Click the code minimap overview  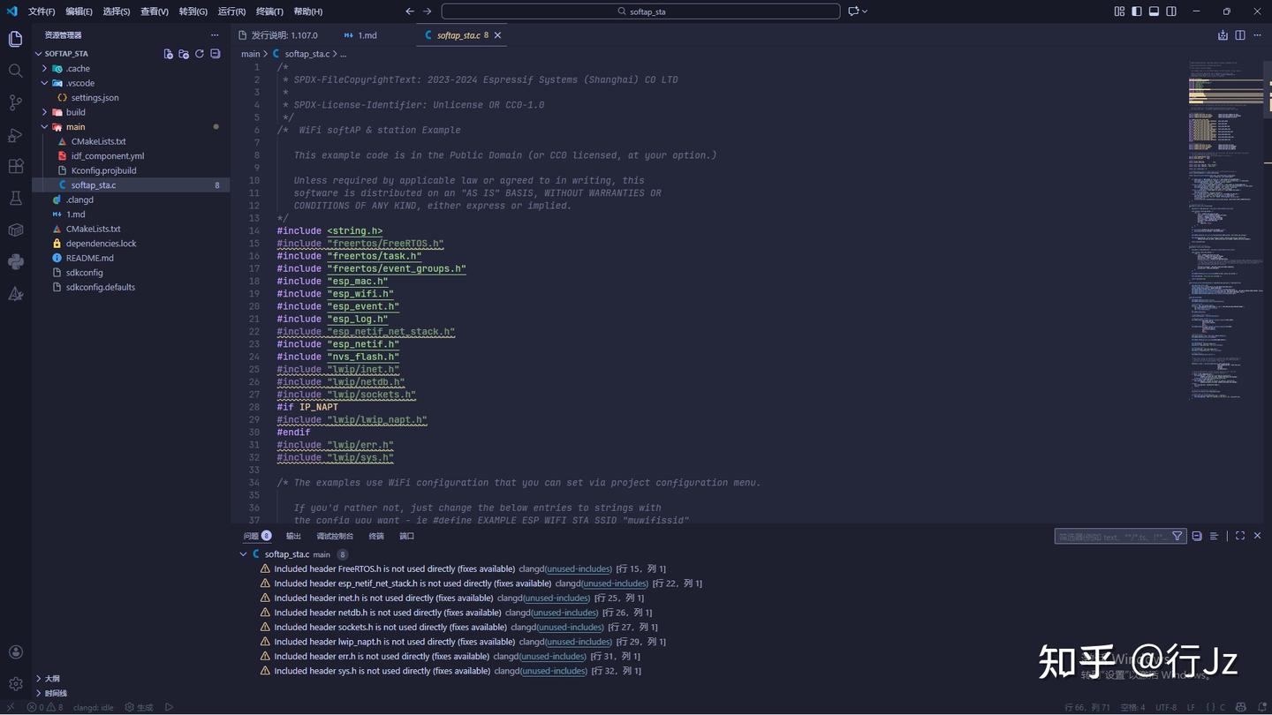coord(1225,230)
